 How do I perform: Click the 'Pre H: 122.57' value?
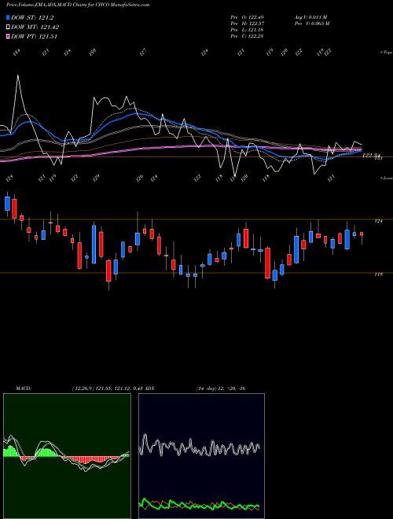click(247, 24)
